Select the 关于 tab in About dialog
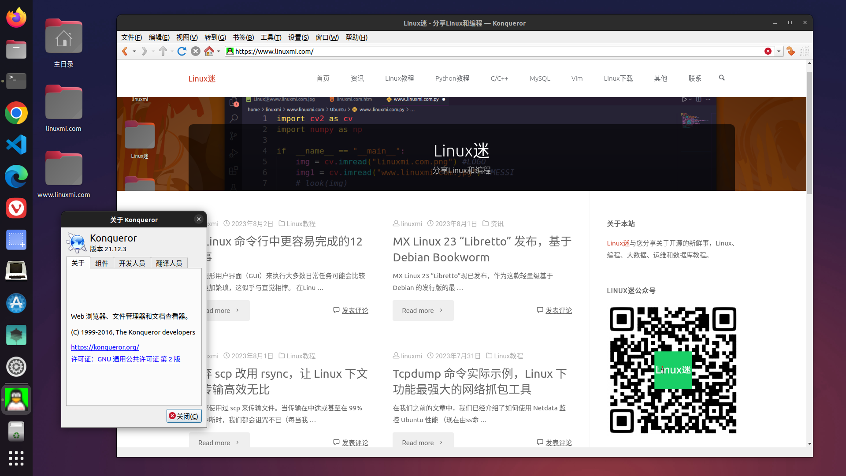 coord(78,263)
